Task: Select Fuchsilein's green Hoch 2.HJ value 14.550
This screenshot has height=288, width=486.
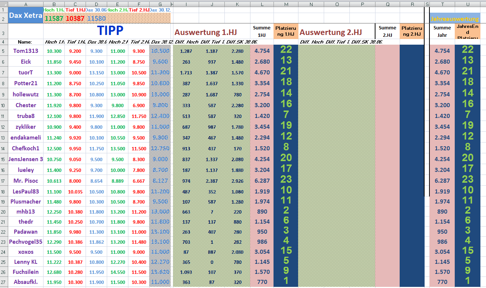Action: click(118, 272)
